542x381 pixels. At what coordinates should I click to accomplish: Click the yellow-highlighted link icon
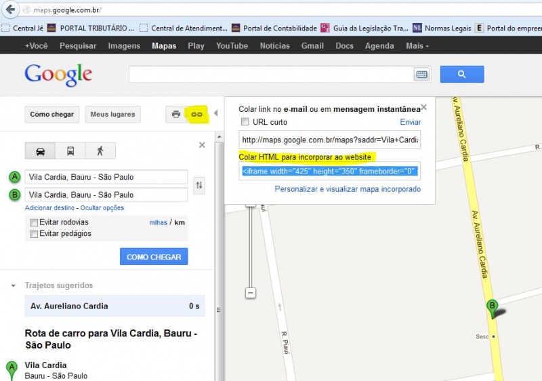click(196, 114)
